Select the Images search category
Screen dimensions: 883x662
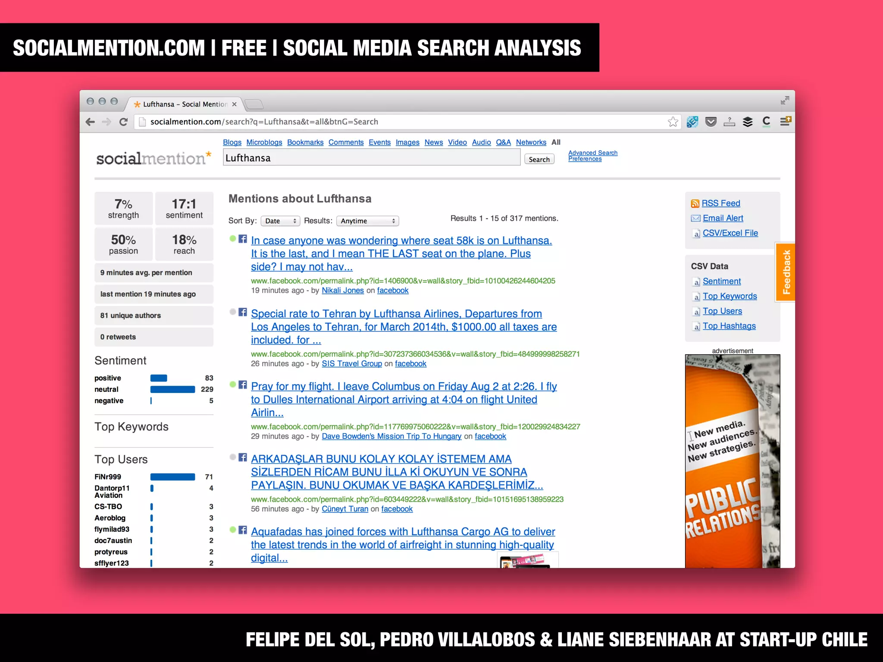coord(407,142)
